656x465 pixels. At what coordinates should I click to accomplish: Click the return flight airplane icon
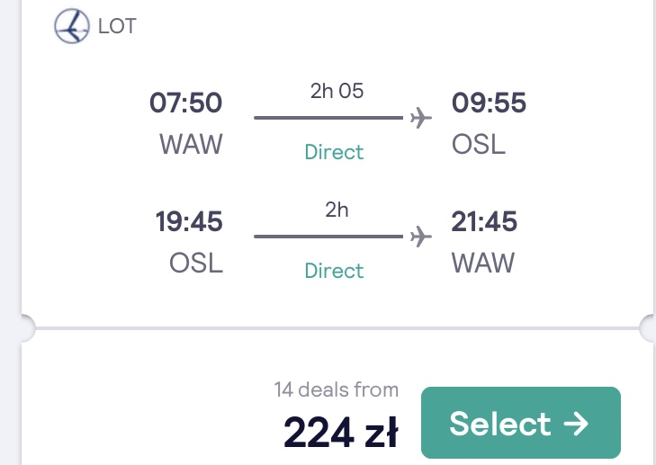coord(421,237)
